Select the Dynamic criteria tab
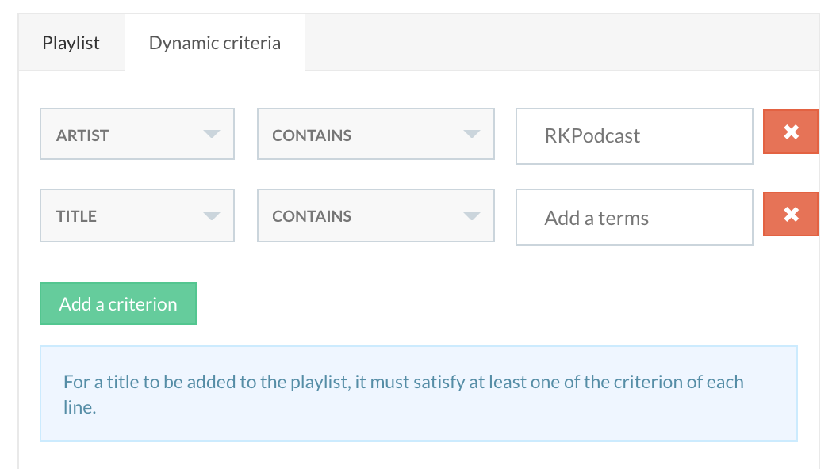Screen dimensions: 836x469 [215, 43]
